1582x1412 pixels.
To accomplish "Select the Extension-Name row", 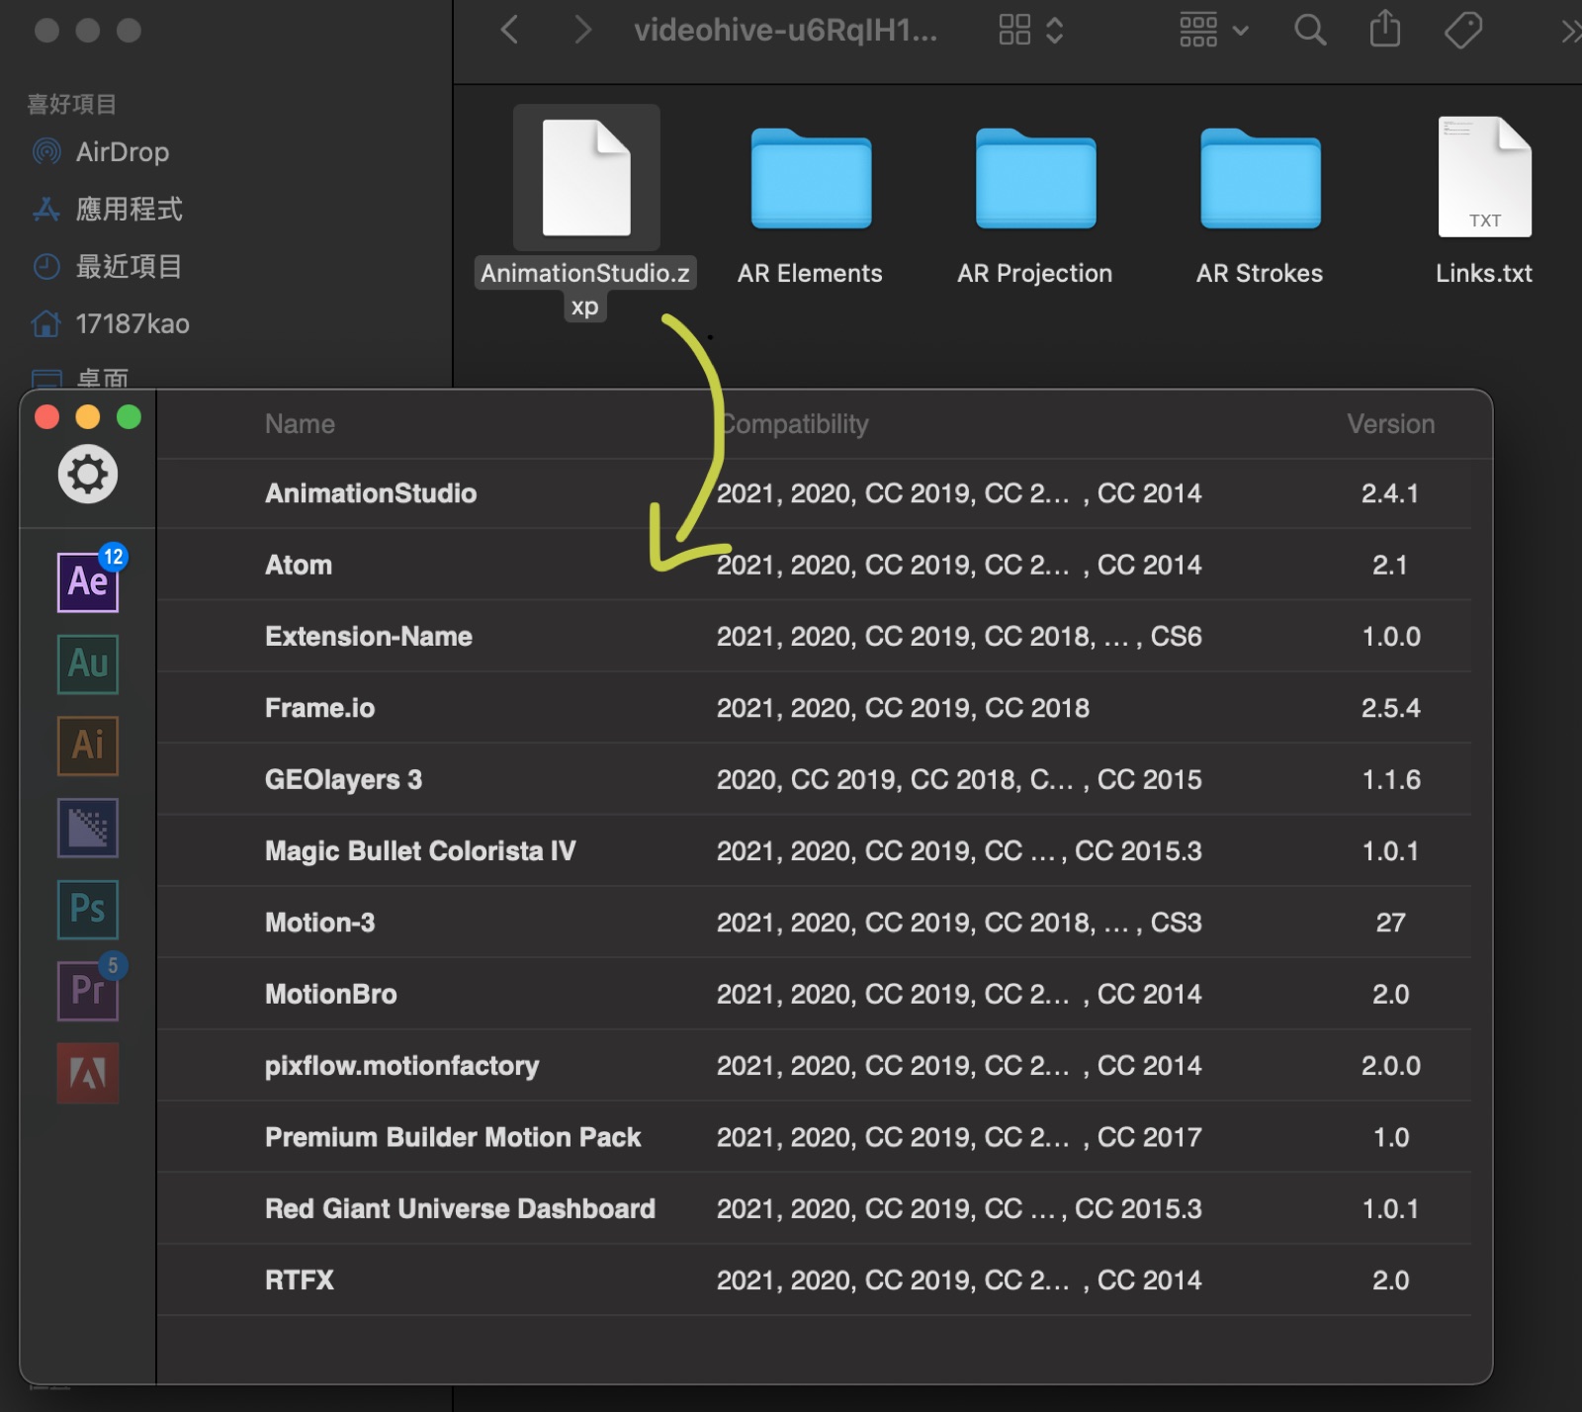I will coord(814,636).
